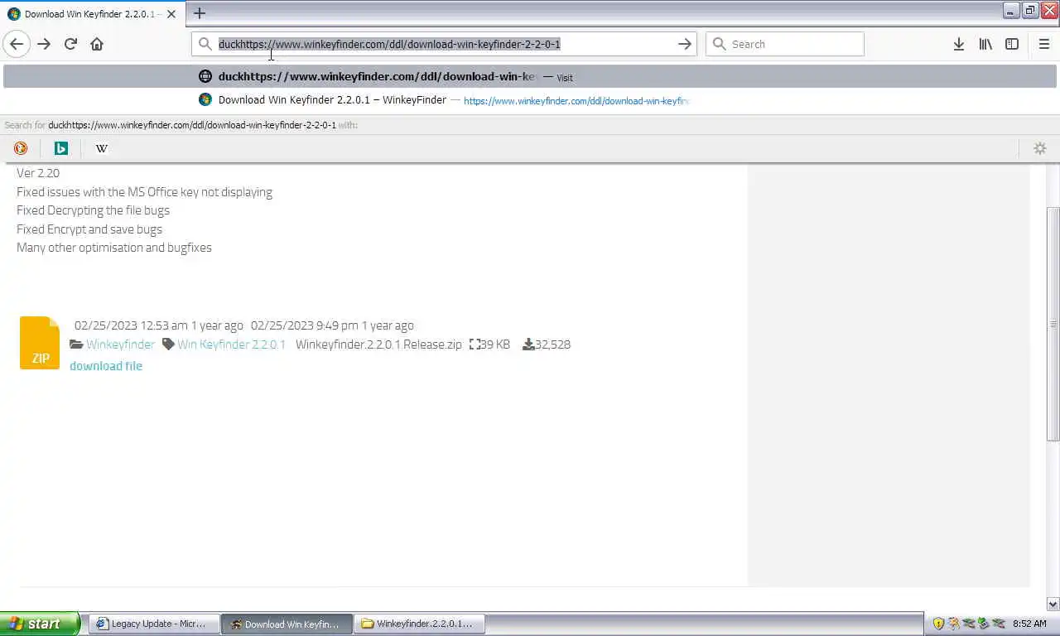This screenshot has width=1060, height=636.
Task: Choose the duckhttps Visit suggestion row
Action: pos(530,76)
